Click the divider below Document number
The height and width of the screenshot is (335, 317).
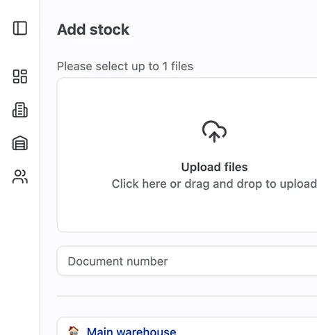click(187, 296)
